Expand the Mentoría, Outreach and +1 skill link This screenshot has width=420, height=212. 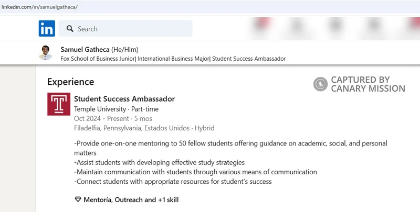[x=131, y=199]
